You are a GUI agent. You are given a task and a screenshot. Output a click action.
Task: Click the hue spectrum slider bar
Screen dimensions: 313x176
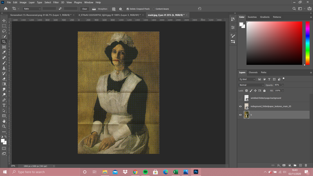(x=308, y=43)
